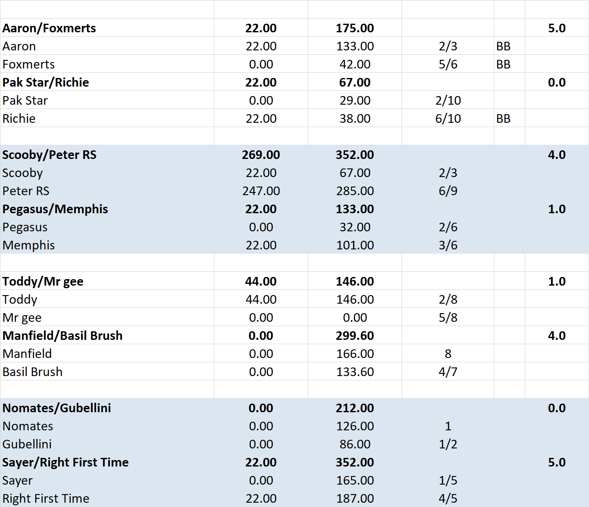
Task: Select the Nomates/Gubellini team cell
Action: (x=57, y=408)
